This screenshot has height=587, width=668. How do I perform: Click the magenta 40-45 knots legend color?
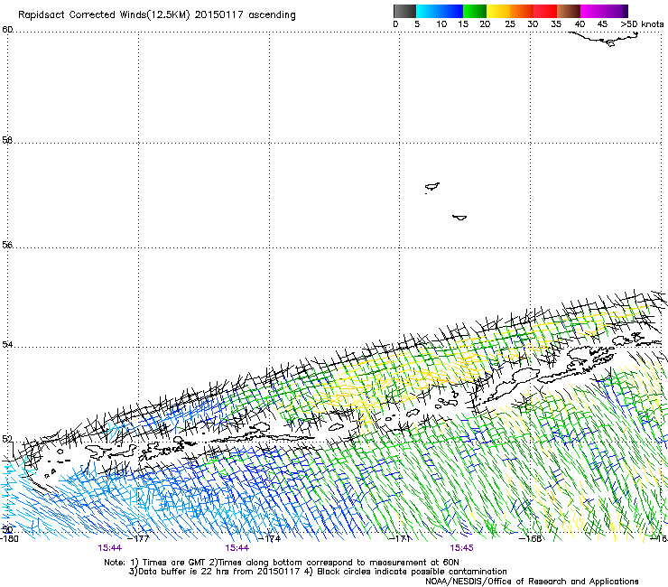(x=592, y=11)
